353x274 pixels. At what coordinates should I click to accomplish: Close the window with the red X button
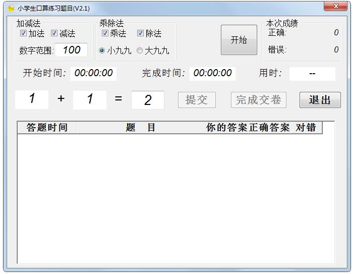tap(335, 6)
